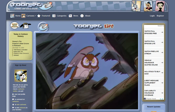This screenshot has width=175, height=112.
Task: Click the Sign Up mascot image
Action: point(21,76)
